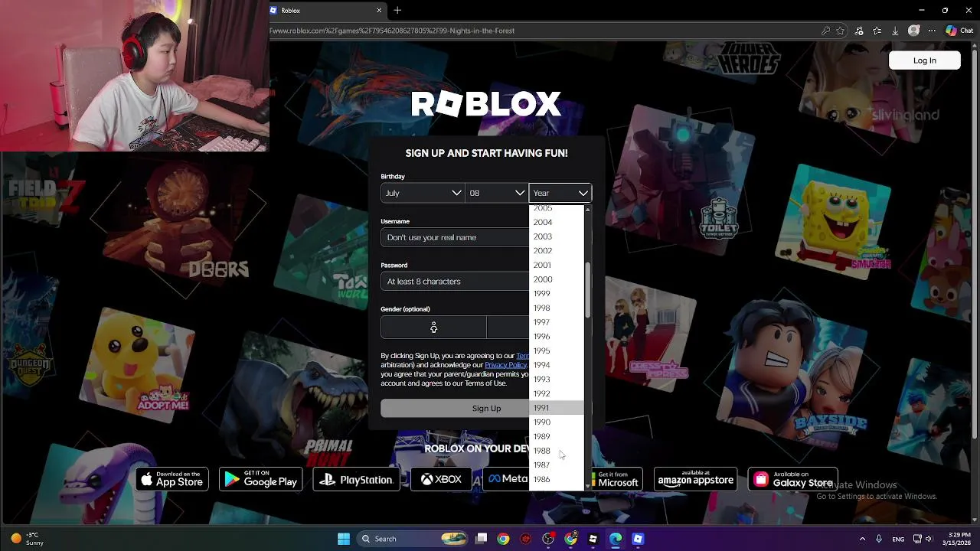Open the browser profile avatar
Viewport: 980px width, 551px height.
913,31
